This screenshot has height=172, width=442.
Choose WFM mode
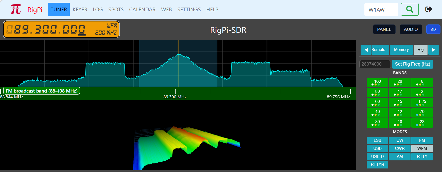pyautogui.click(x=422, y=149)
